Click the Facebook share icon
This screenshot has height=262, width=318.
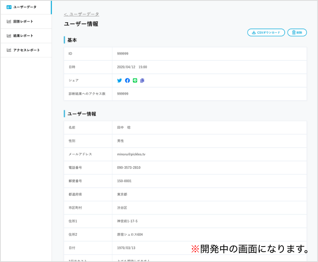[127, 80]
